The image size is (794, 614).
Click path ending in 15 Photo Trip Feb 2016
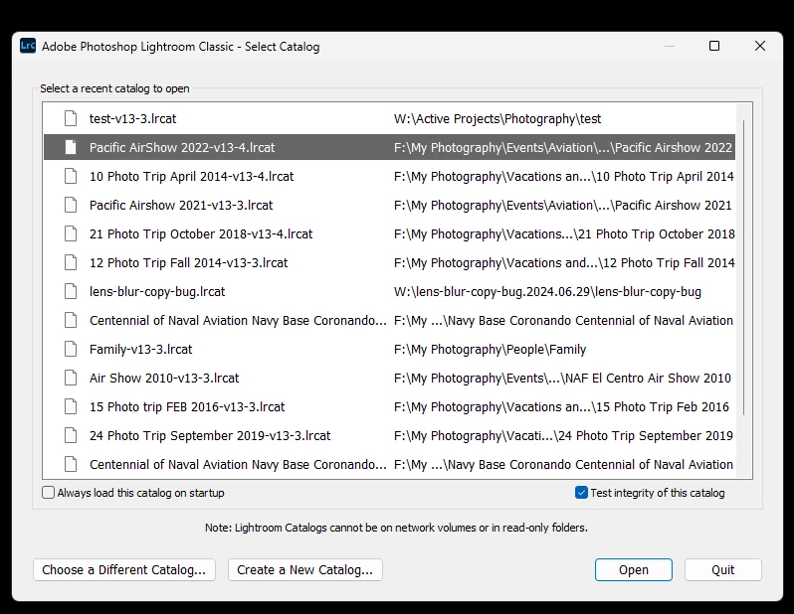pos(561,407)
